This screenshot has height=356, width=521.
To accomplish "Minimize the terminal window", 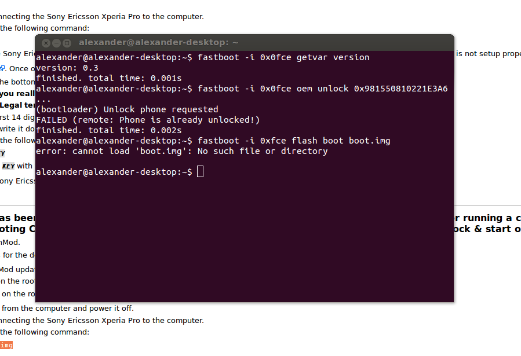I will click(x=56, y=43).
